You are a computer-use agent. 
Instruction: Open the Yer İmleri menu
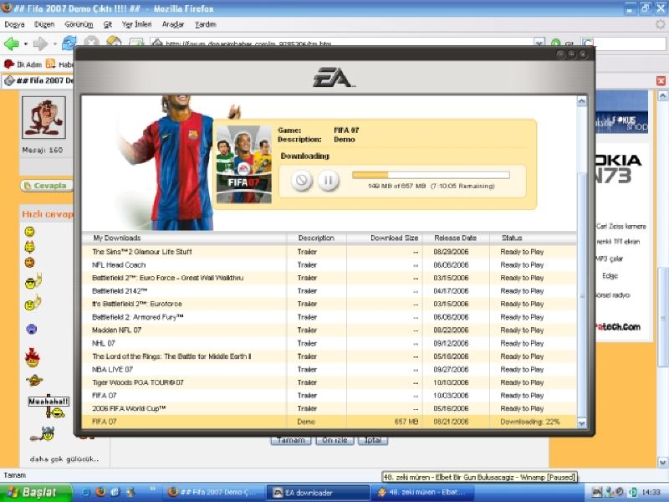click(x=136, y=24)
